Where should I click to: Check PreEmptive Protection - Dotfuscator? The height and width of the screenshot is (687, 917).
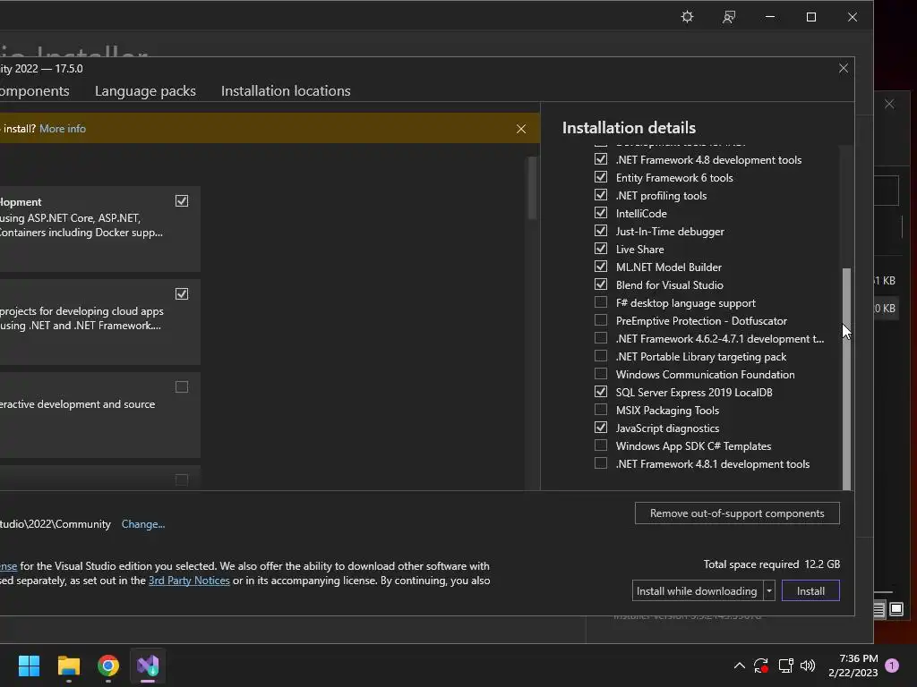coord(601,320)
